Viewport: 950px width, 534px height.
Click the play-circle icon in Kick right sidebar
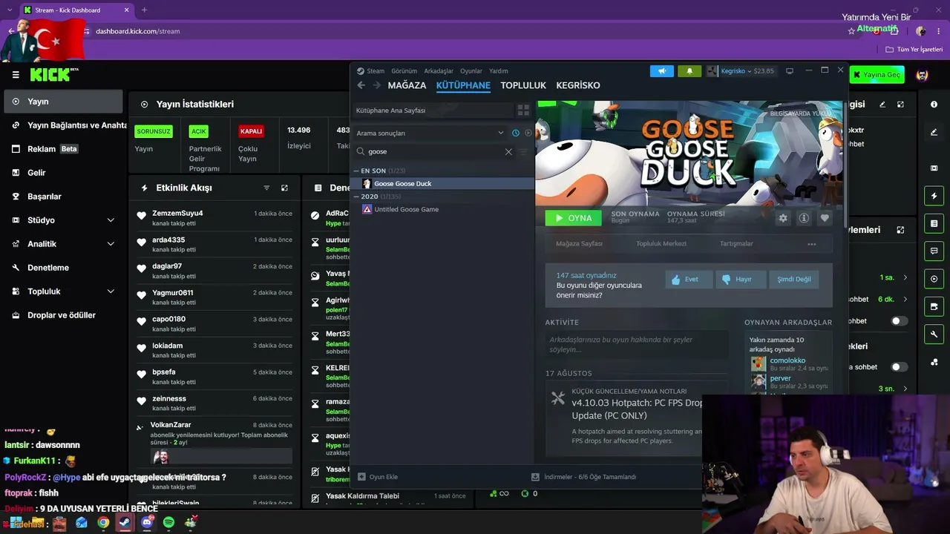[x=934, y=279]
